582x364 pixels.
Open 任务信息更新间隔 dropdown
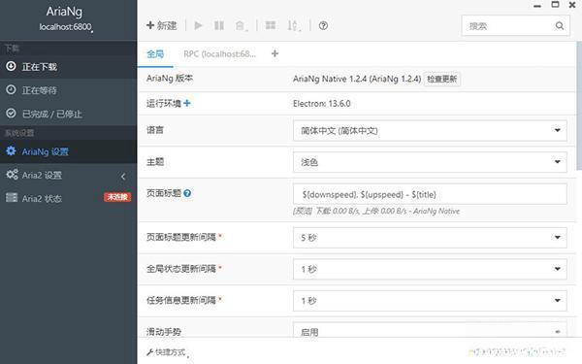[430, 301]
